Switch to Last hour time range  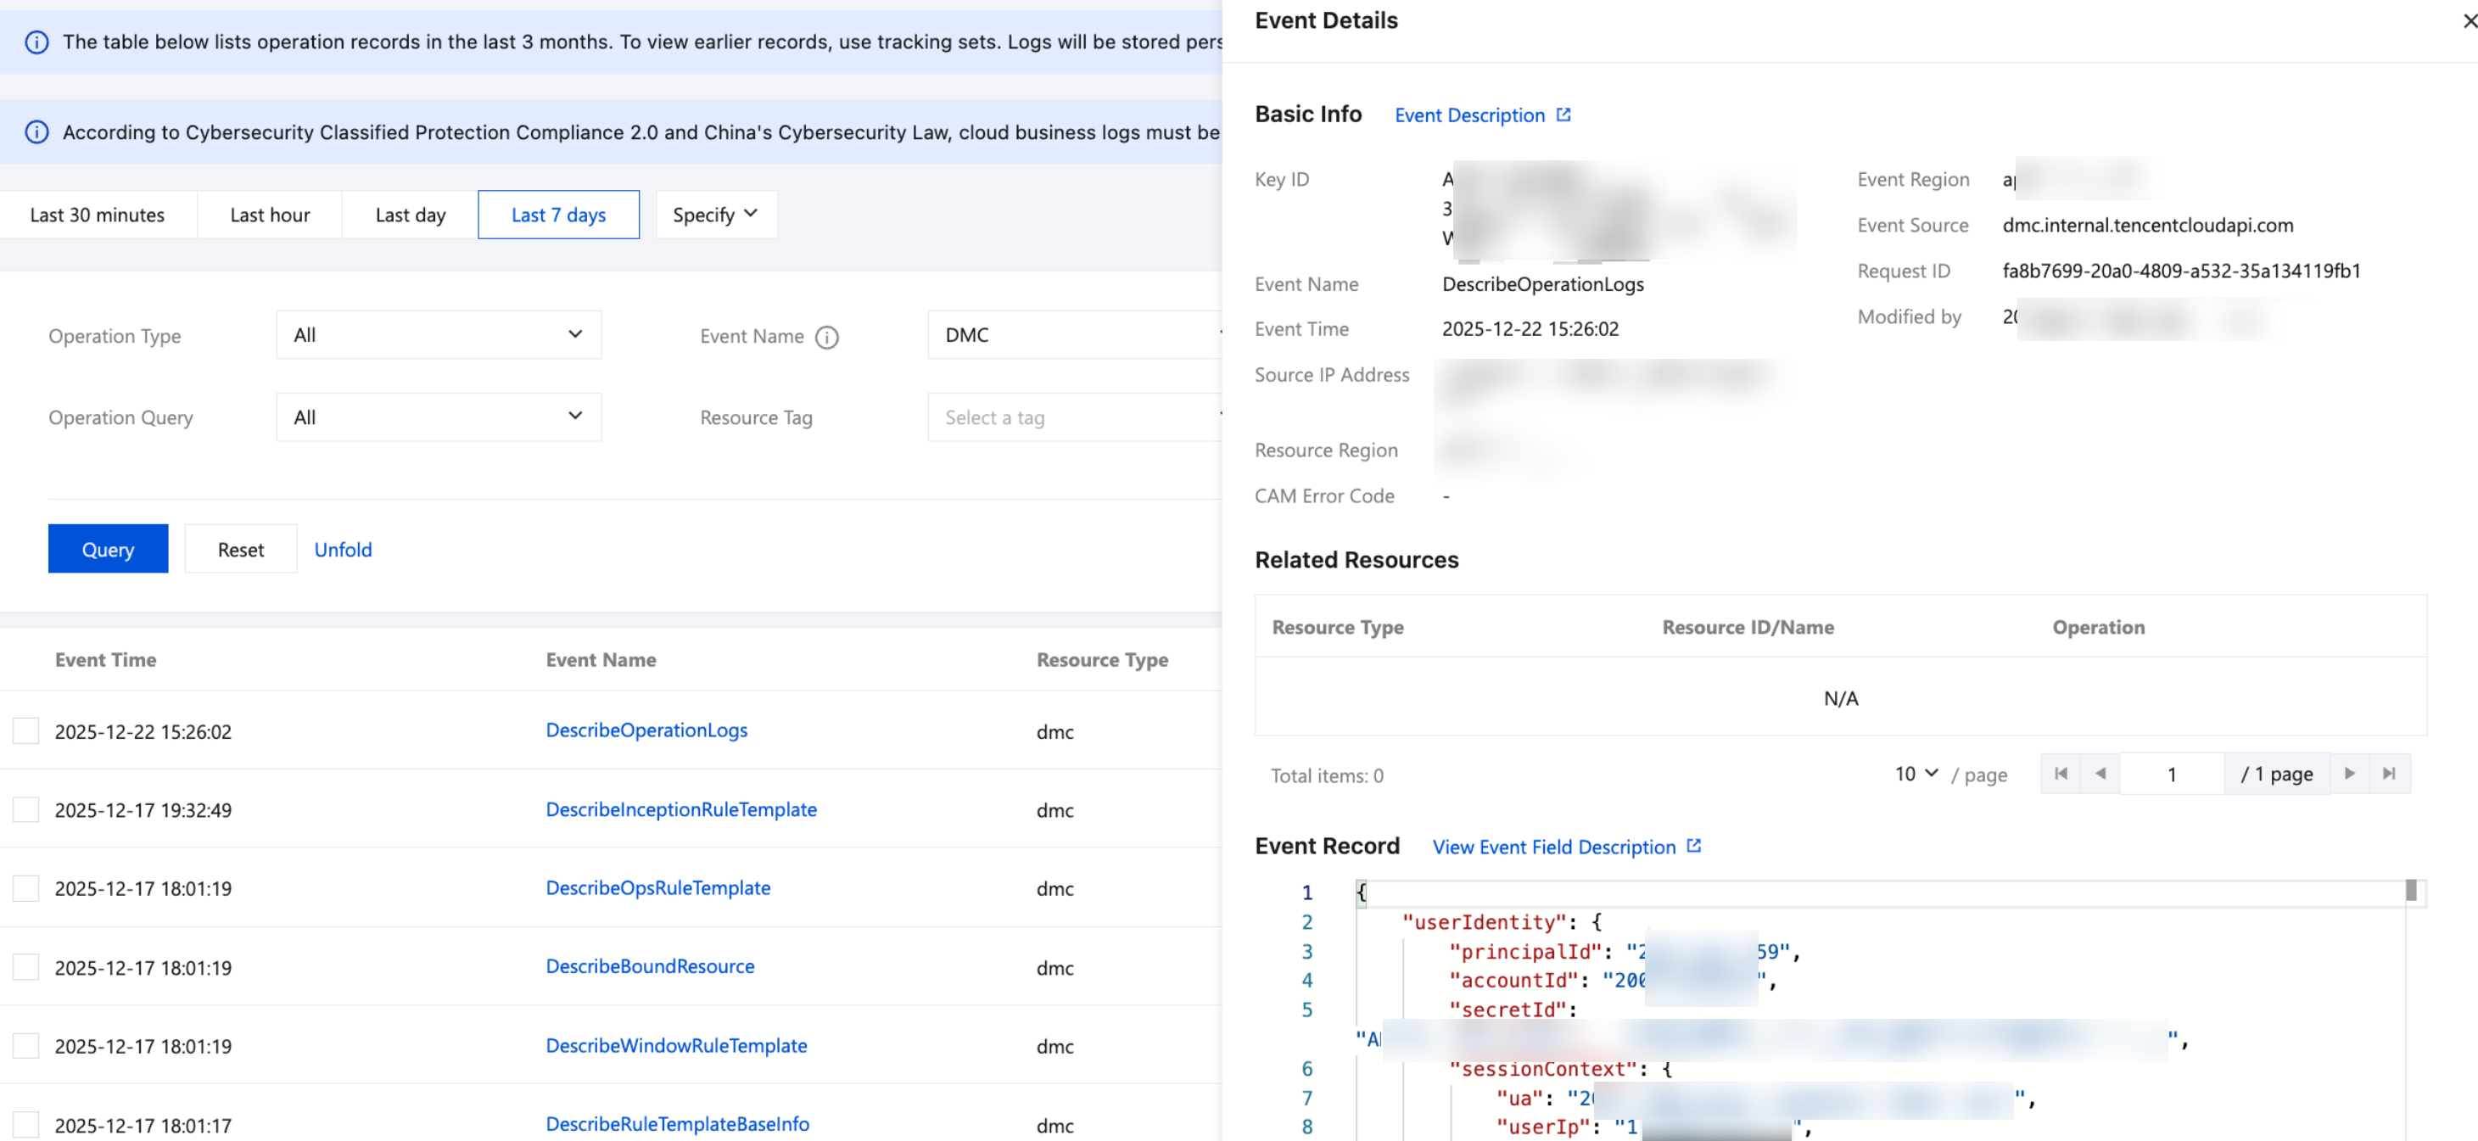coord(270,215)
